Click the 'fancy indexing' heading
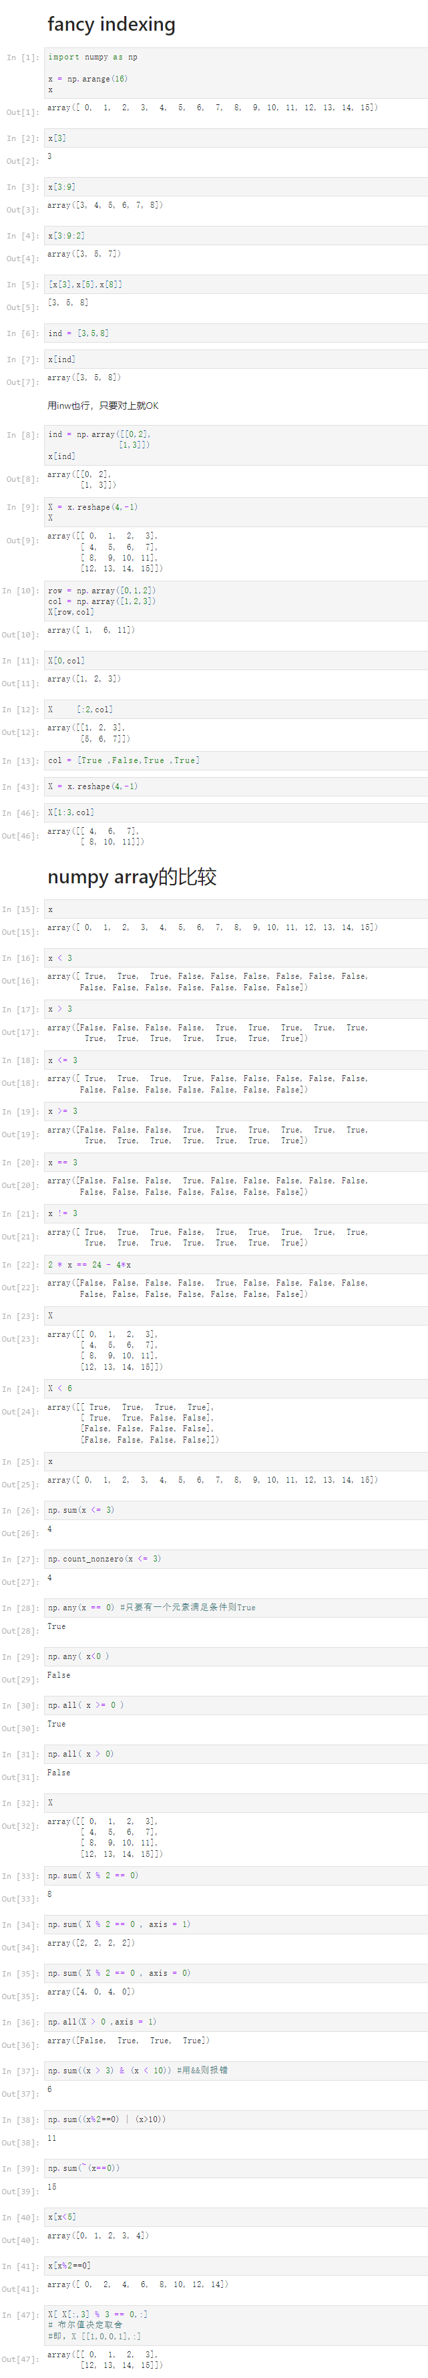 [112, 24]
